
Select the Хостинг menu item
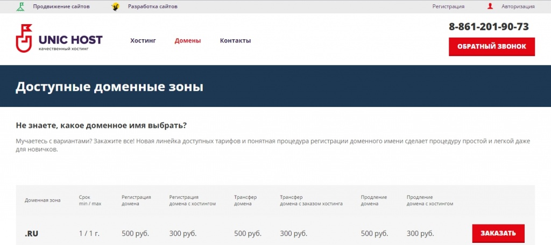[143, 41]
